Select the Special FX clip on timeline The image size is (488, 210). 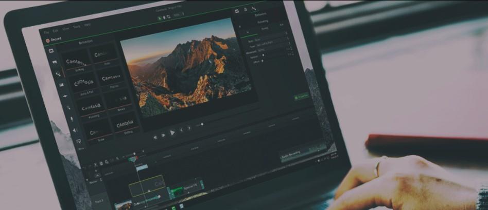pyautogui.click(x=186, y=189)
